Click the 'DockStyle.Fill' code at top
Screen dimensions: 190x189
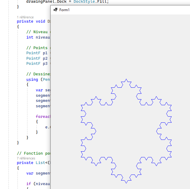pyautogui.click(x=90, y=2)
